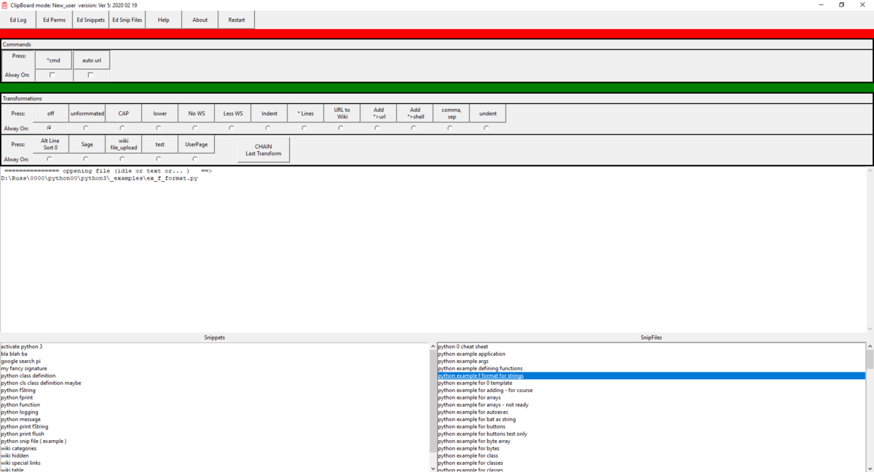
Task: Click the red status color bar
Action: (437, 34)
